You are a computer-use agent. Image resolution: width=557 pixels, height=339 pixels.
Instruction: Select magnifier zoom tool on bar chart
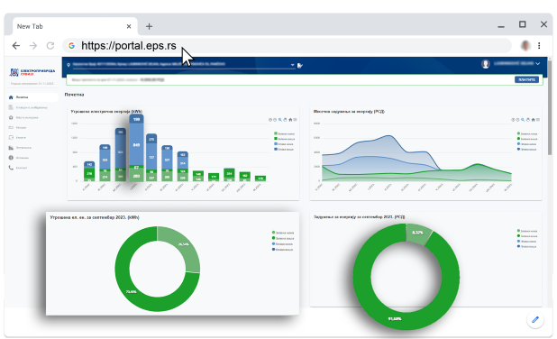[x=280, y=120]
